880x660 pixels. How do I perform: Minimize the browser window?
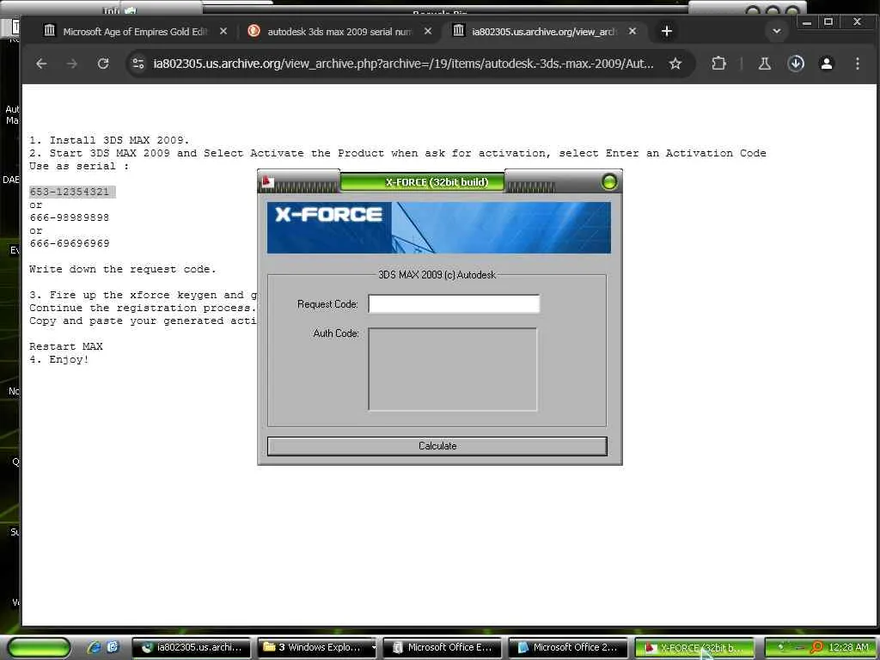tap(807, 22)
